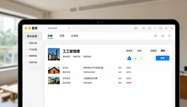
Task: Expand the first sidebar item chevron
Action: point(26,43)
